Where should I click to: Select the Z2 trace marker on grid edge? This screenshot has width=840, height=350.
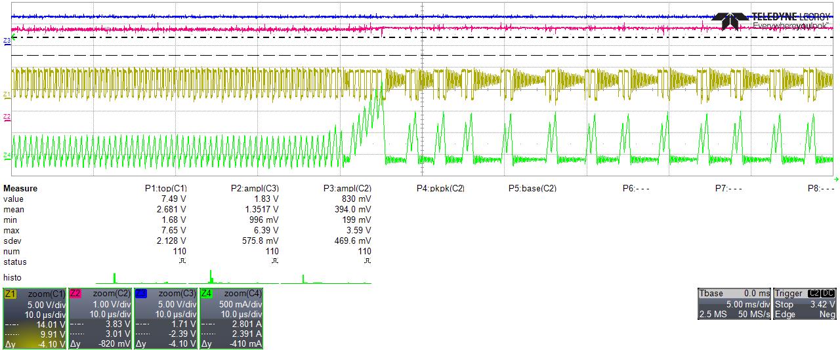pos(7,117)
